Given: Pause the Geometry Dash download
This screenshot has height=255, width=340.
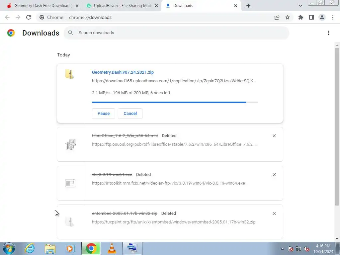Looking at the screenshot, I should click(x=104, y=114).
